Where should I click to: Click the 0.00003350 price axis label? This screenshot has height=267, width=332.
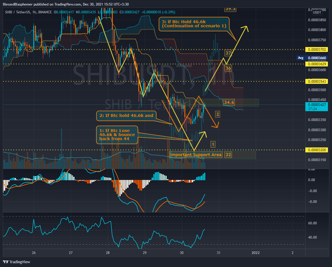[x=317, y=120]
